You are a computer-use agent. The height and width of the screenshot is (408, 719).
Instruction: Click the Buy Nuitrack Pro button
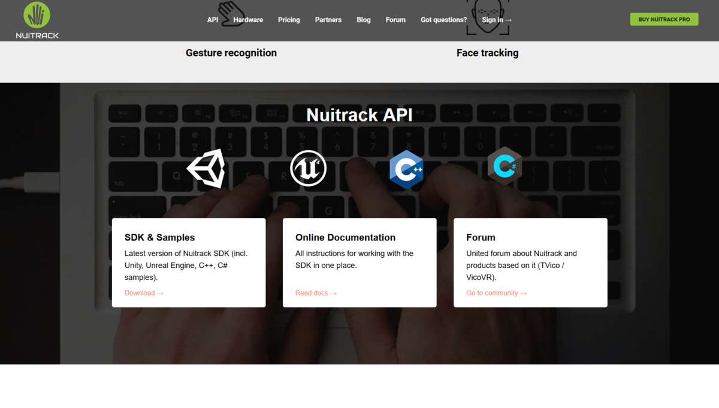664,19
